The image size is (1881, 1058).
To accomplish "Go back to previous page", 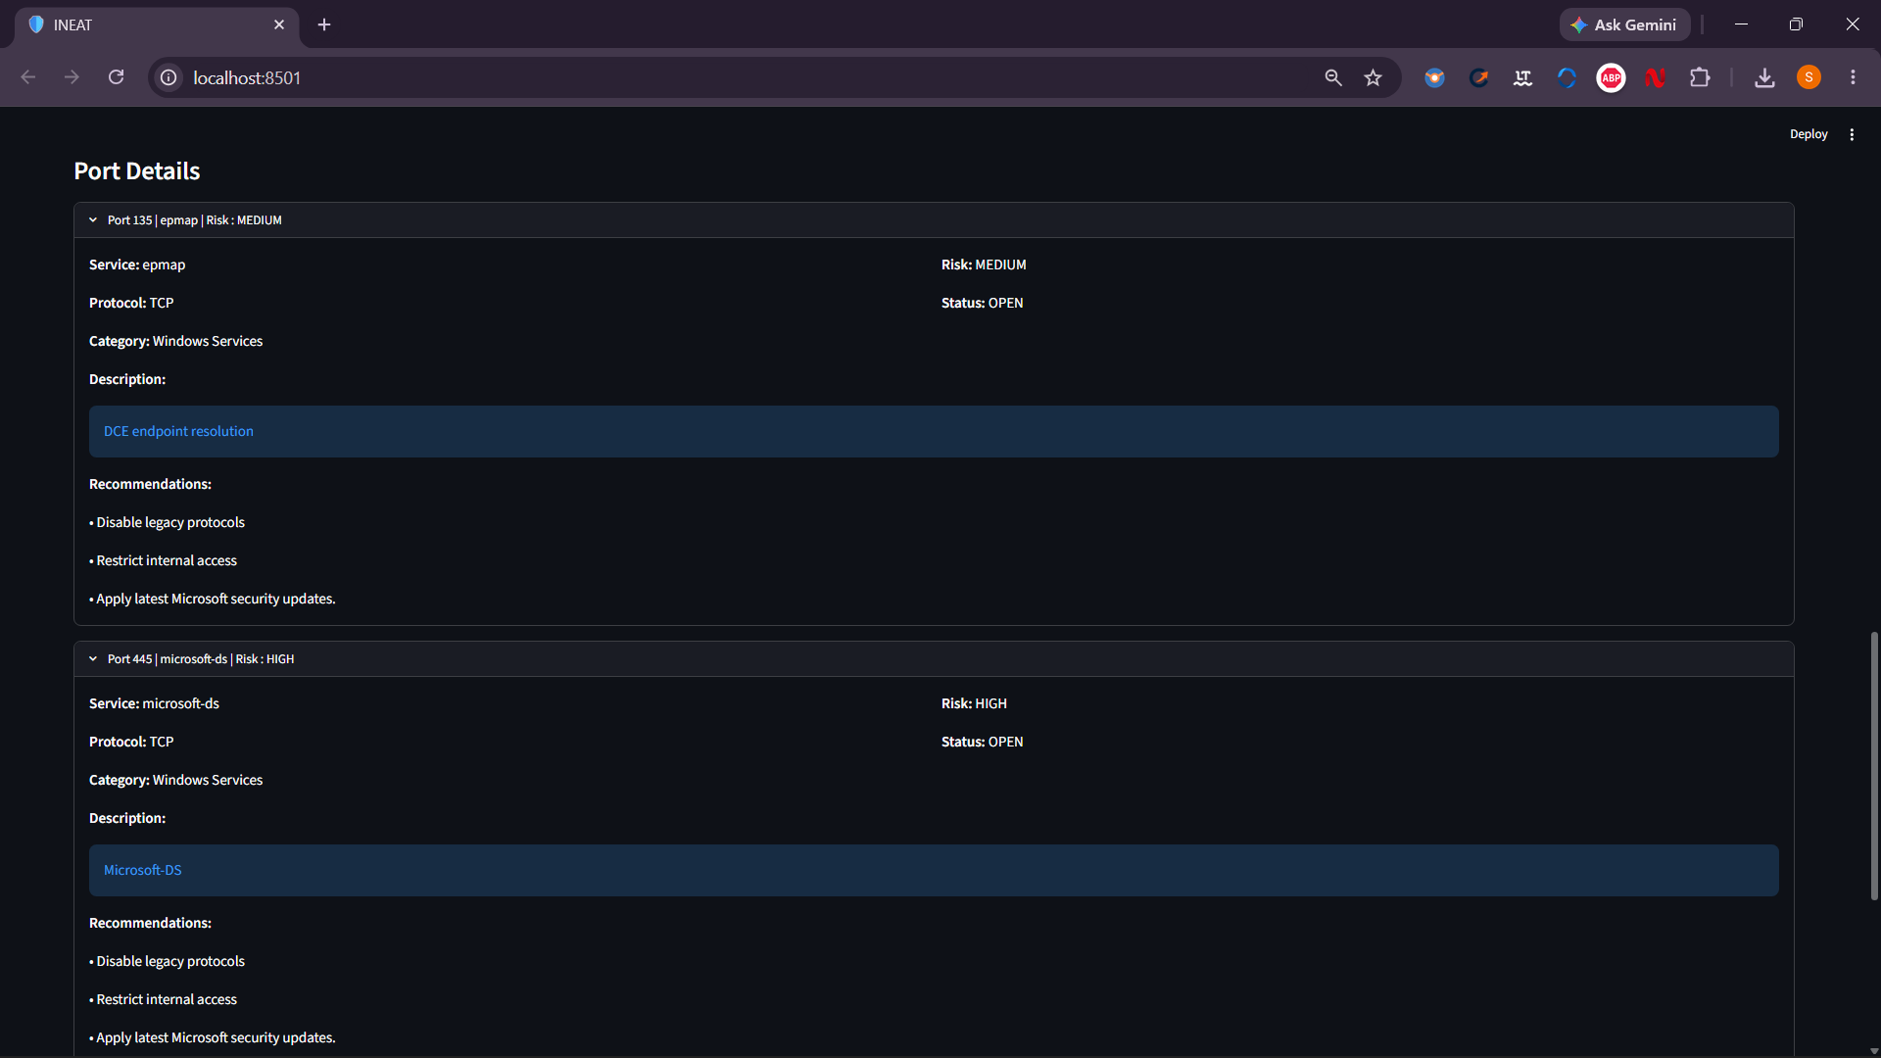I will 28,77.
